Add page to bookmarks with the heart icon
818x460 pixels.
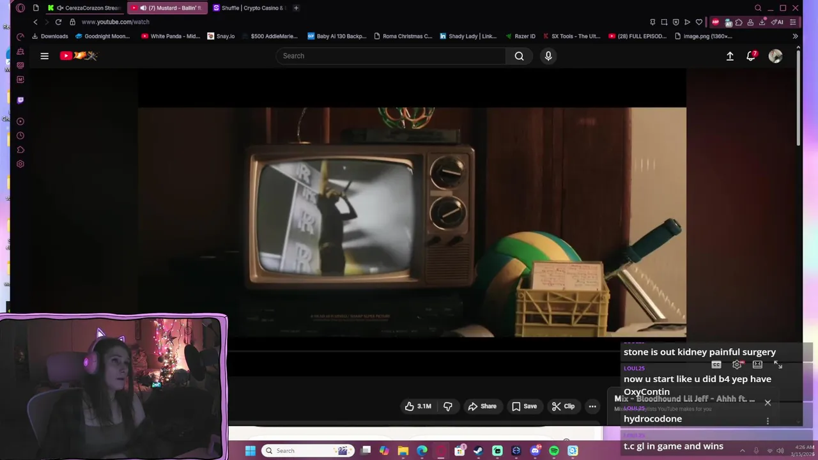[x=699, y=22]
